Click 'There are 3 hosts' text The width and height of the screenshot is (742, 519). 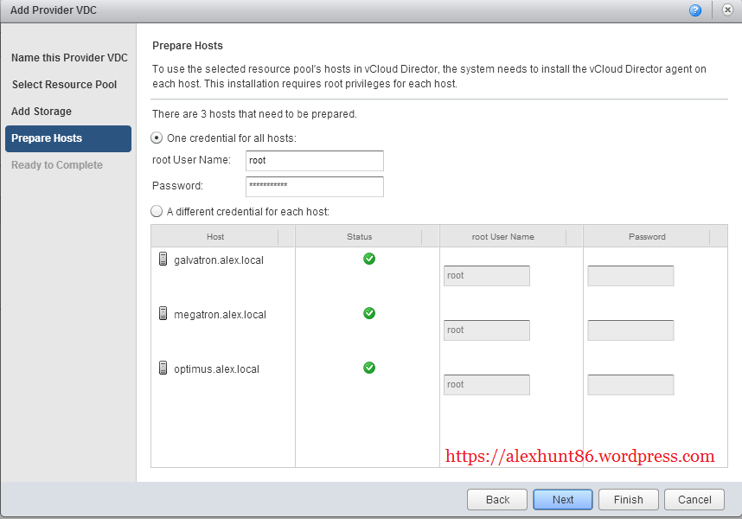coord(254,114)
